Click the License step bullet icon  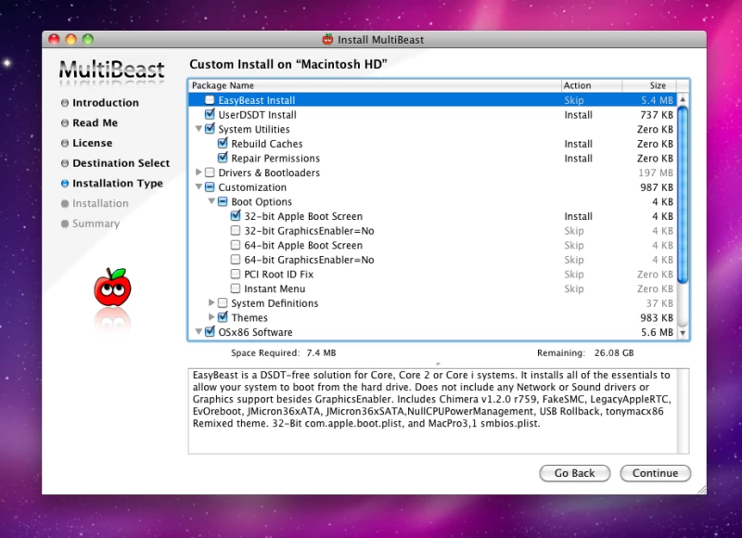(x=65, y=144)
